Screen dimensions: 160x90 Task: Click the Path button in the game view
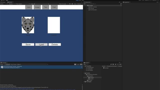54,7
